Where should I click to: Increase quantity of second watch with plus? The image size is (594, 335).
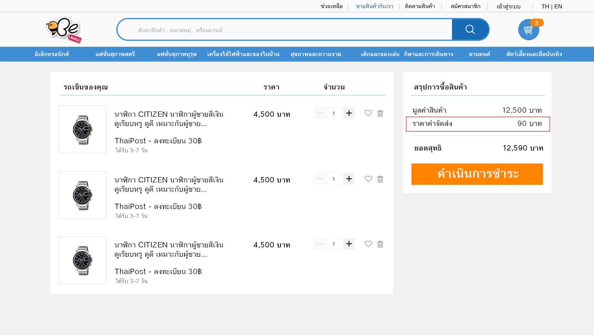pyautogui.click(x=349, y=179)
